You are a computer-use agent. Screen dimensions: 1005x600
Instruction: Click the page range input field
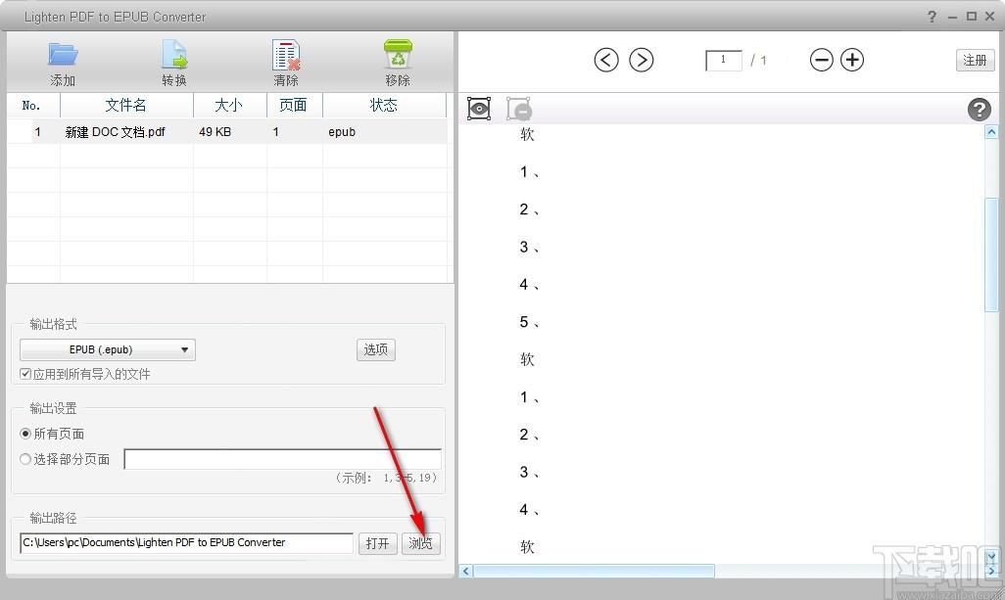coord(282,459)
